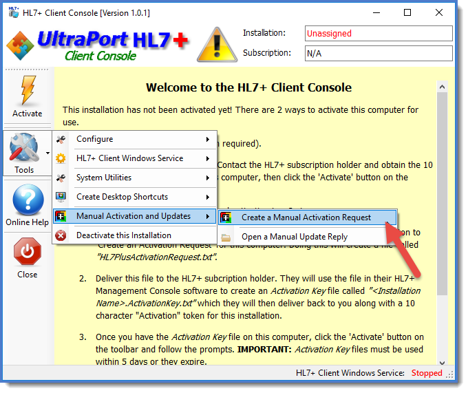
Task: Click the HL7PlusActivationRequest.txt filename text
Action: pyautogui.click(x=157, y=257)
